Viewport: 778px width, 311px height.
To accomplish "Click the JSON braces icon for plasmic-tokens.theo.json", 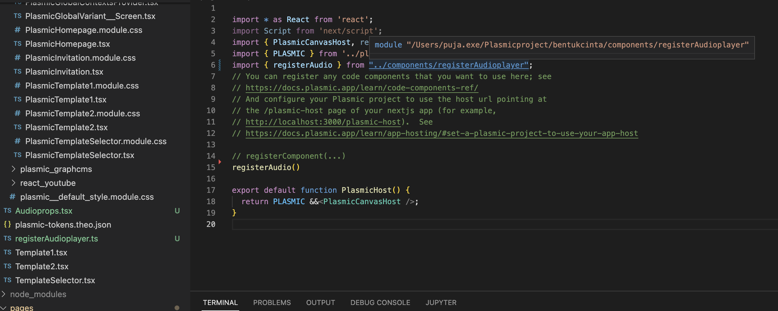I will (7, 225).
